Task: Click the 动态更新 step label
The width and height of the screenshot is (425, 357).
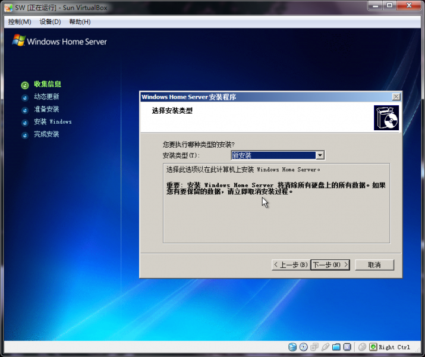Action: [x=46, y=96]
